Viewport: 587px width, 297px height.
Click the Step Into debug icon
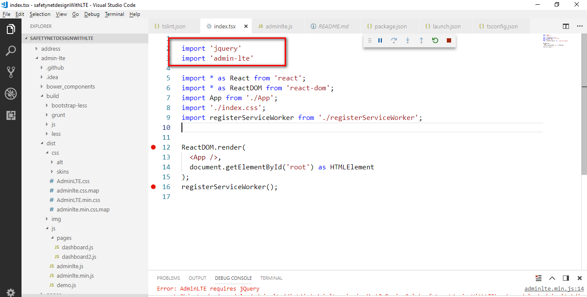[x=408, y=40]
